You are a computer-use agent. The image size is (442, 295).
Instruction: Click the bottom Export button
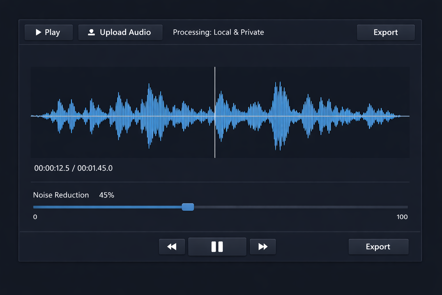click(378, 247)
